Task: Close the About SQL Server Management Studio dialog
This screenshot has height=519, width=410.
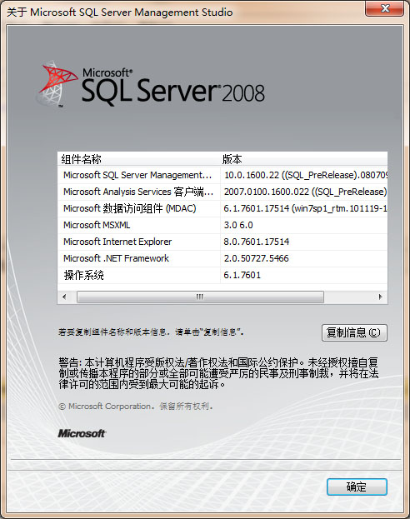Action: (x=384, y=8)
